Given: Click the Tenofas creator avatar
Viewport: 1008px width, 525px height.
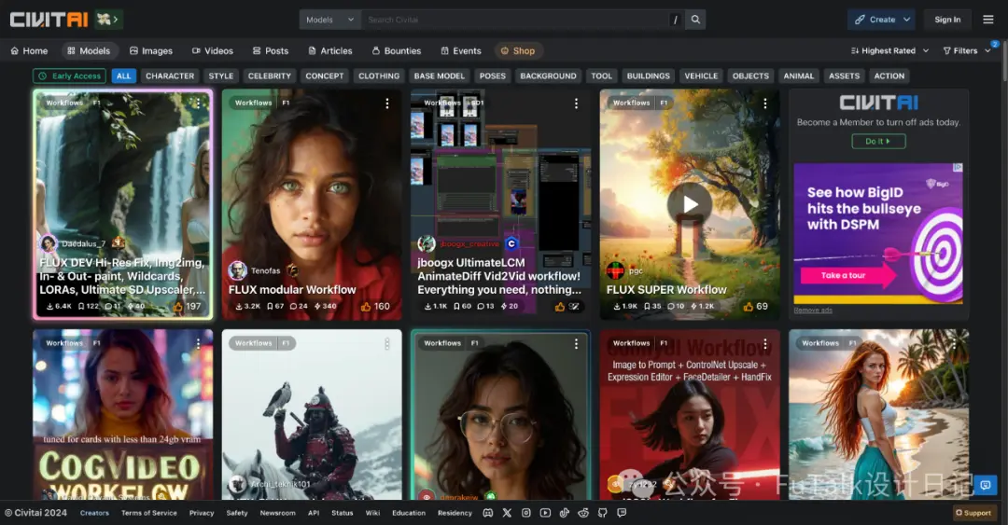Looking at the screenshot, I should tap(238, 270).
